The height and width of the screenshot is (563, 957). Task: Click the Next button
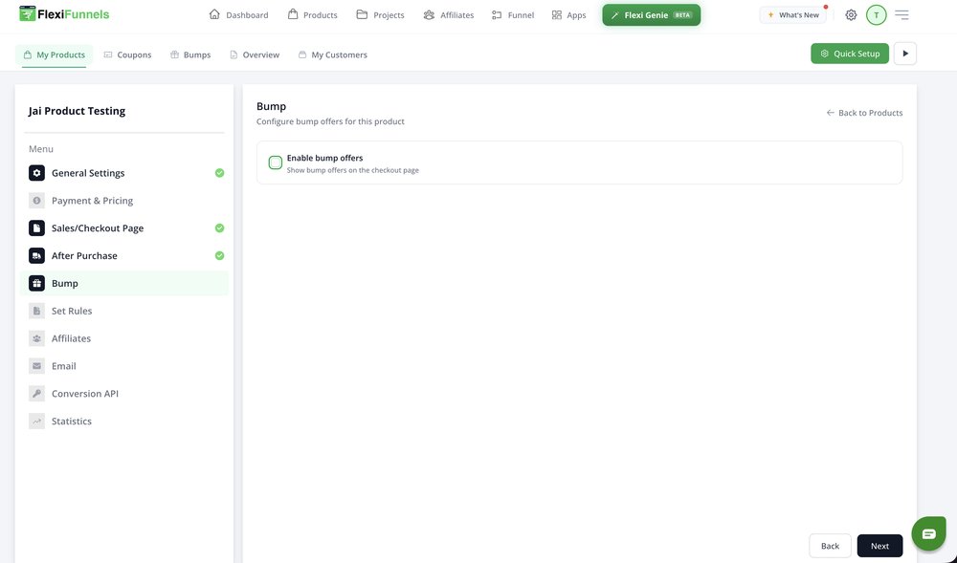tap(879, 546)
